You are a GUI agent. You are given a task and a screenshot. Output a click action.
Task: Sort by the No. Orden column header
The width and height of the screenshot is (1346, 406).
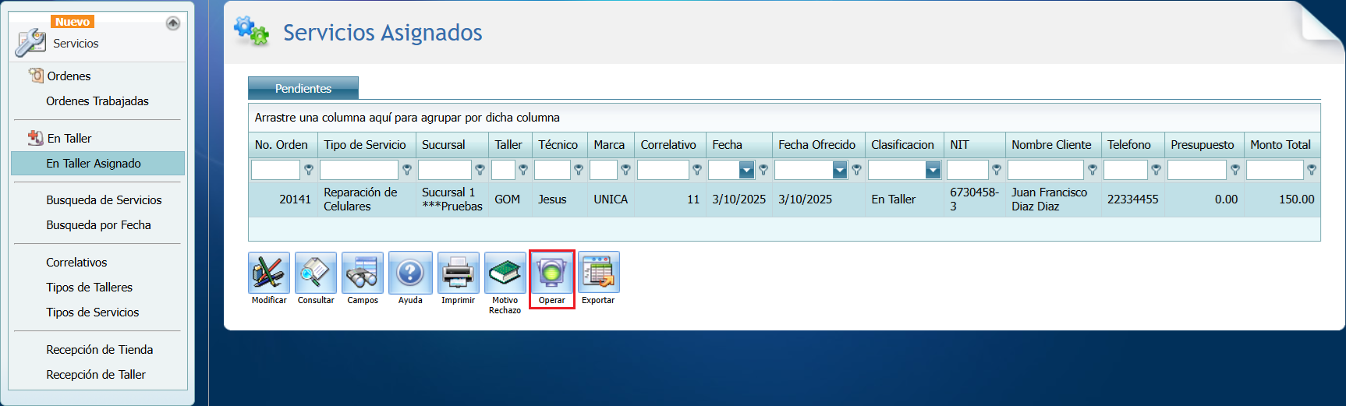282,145
